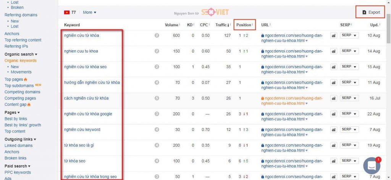391x180 pixels.
Task: Open chart icon for nghiên cứu từ khóa row
Action: pos(333,35)
